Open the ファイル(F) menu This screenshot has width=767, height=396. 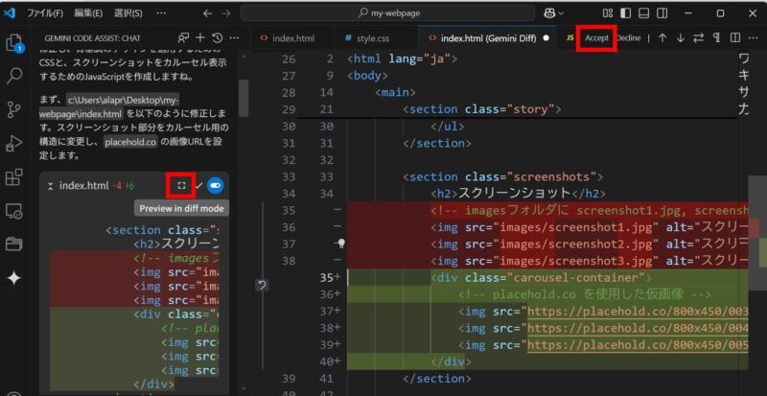click(x=45, y=13)
